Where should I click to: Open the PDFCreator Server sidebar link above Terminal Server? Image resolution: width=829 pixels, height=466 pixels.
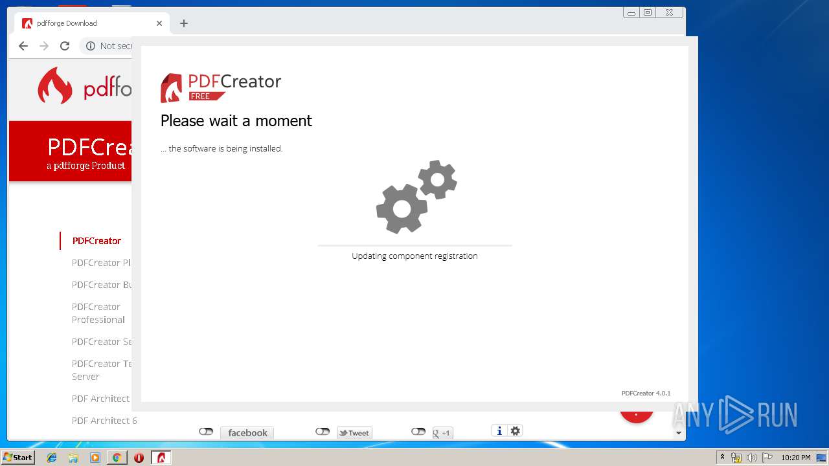[x=102, y=342]
